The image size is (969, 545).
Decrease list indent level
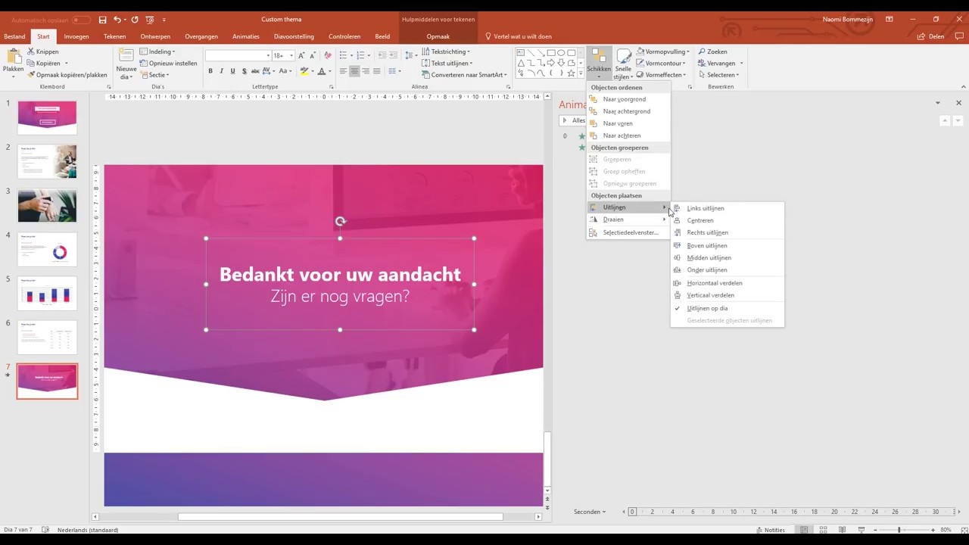coord(382,55)
